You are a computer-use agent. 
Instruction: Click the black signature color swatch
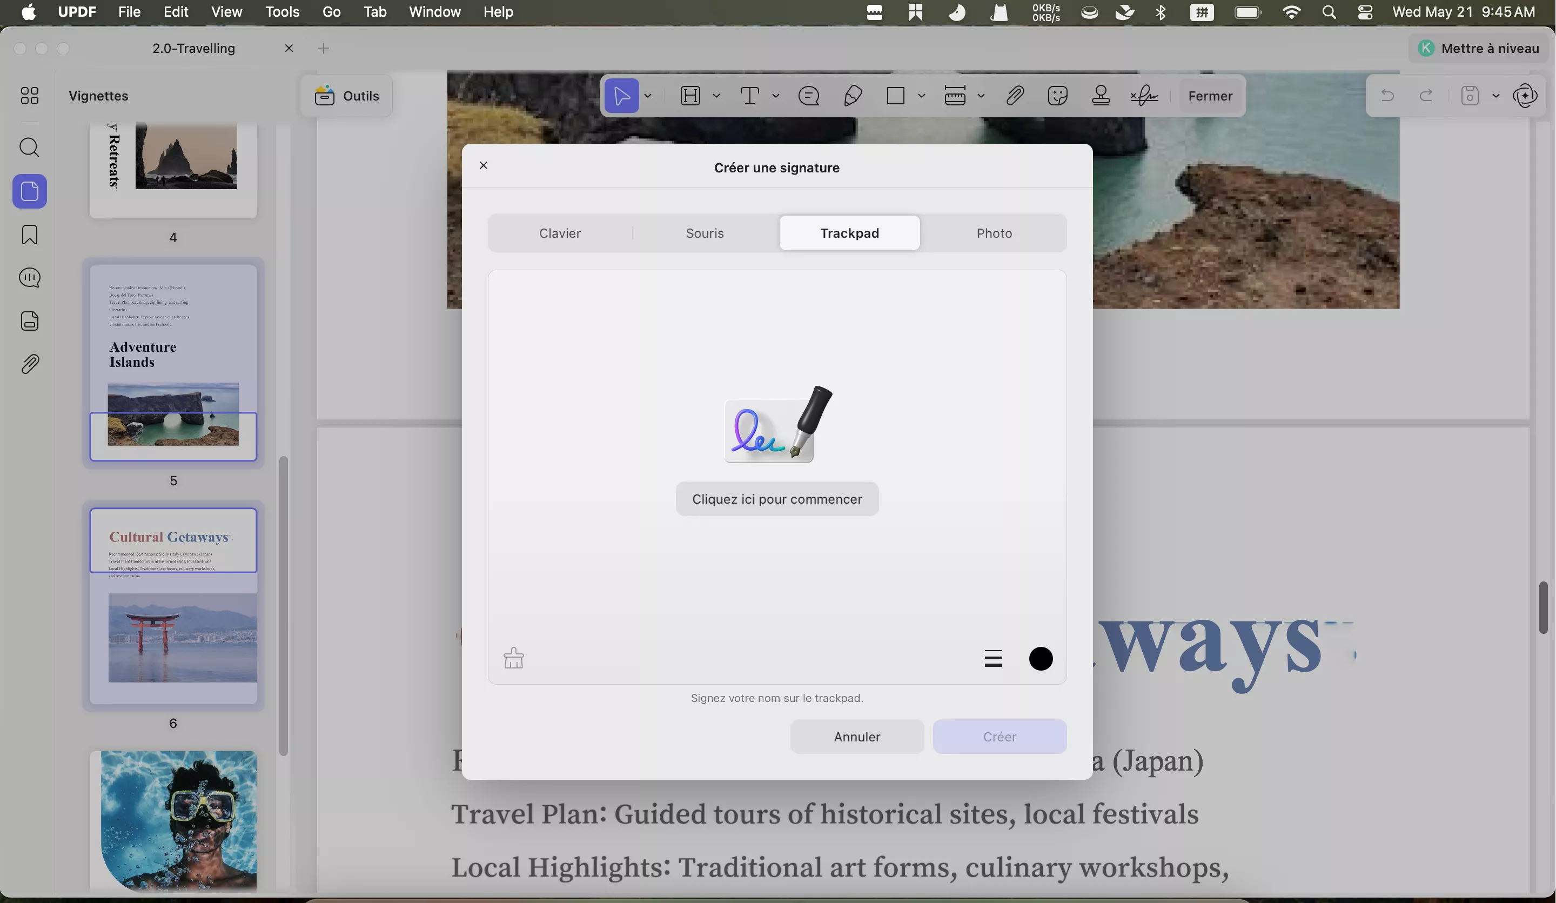click(1041, 658)
